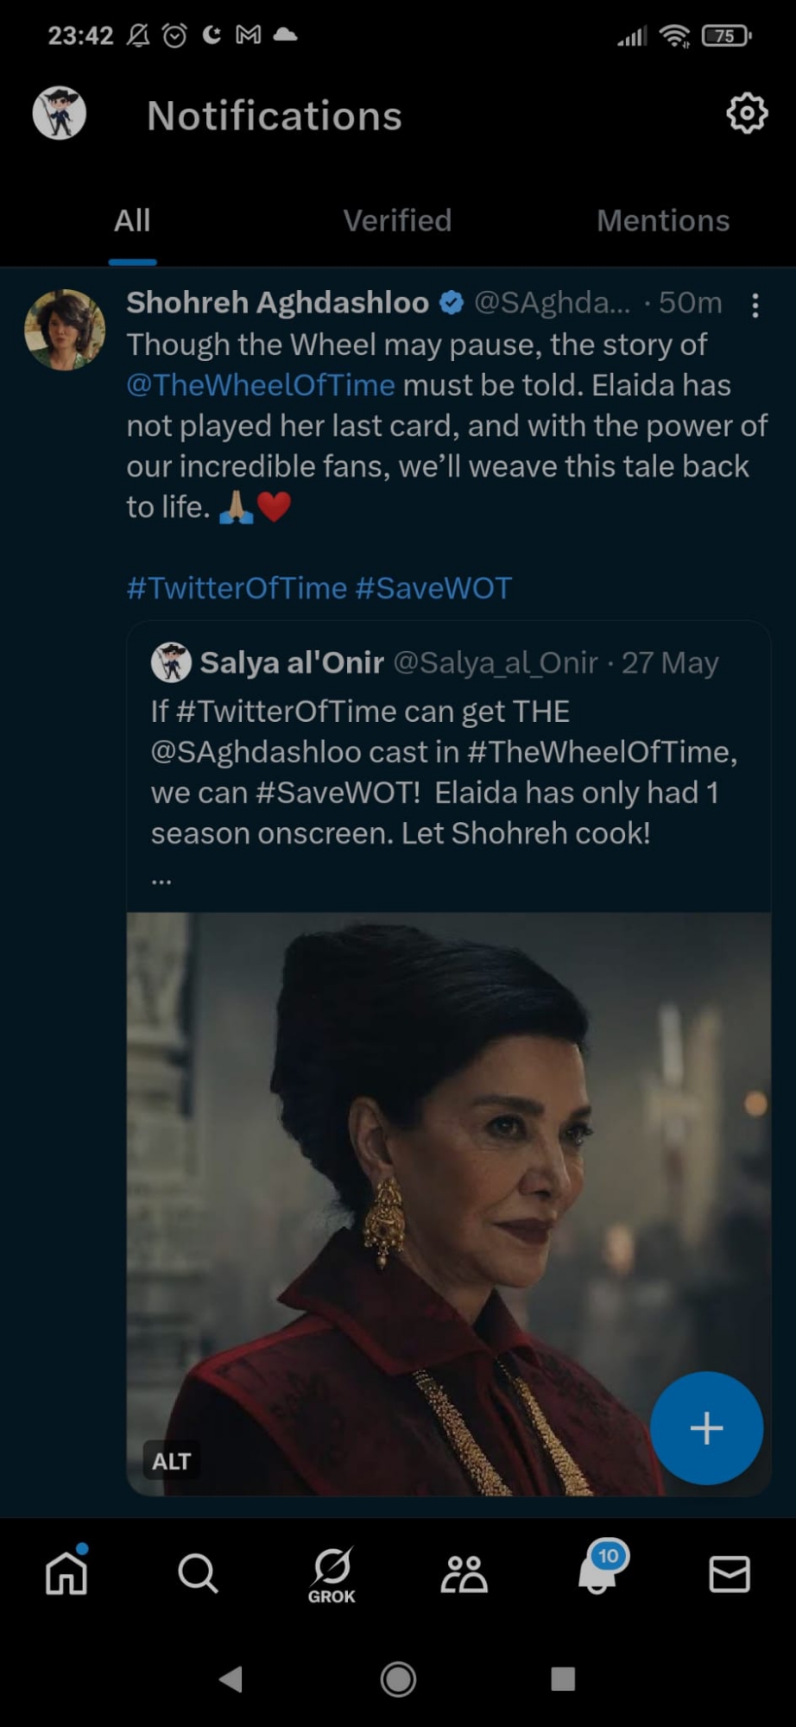The height and width of the screenshot is (1727, 796).
Task: Open notification settings gear icon
Action: click(747, 113)
